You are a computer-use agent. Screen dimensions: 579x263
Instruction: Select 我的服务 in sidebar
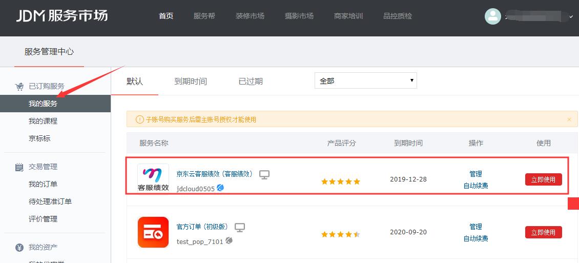tap(55, 104)
